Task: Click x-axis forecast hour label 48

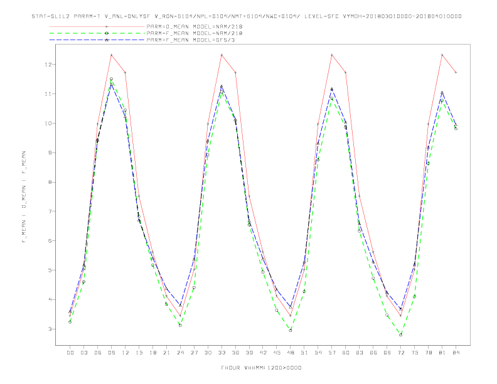Action: 291,353
